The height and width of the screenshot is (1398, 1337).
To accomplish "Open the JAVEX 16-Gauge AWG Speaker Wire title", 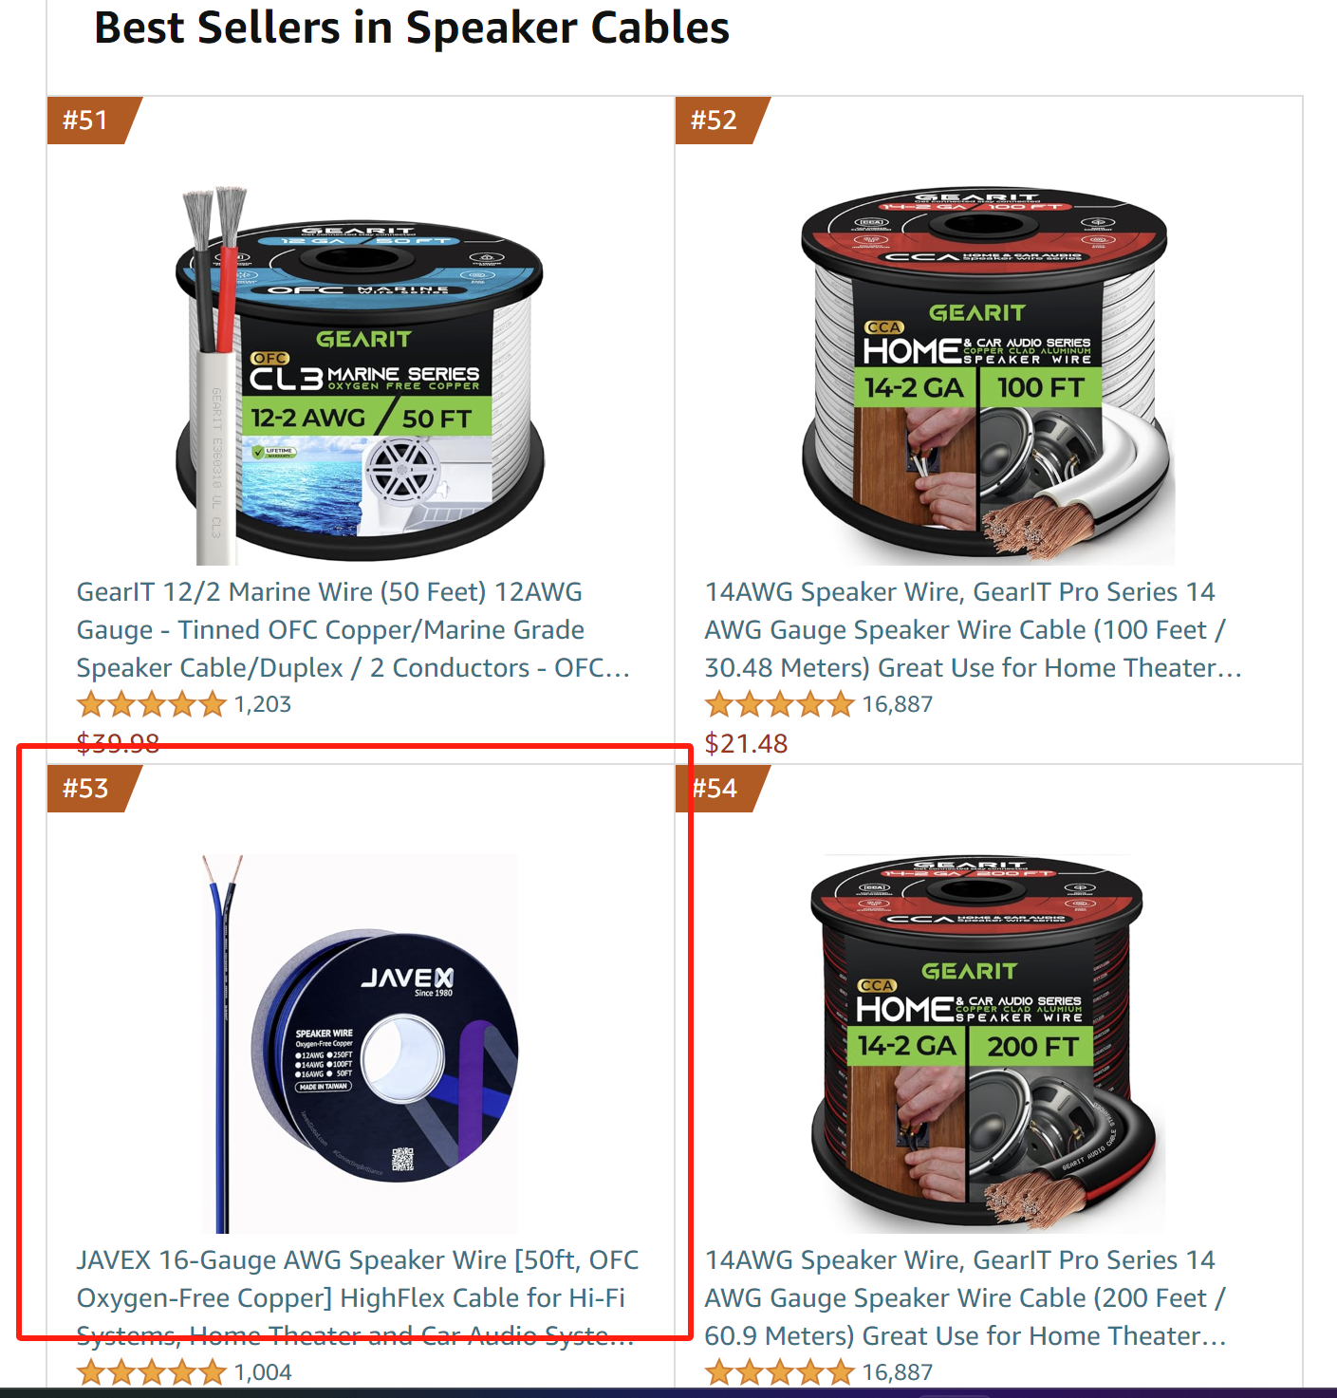I will pyautogui.click(x=358, y=1298).
